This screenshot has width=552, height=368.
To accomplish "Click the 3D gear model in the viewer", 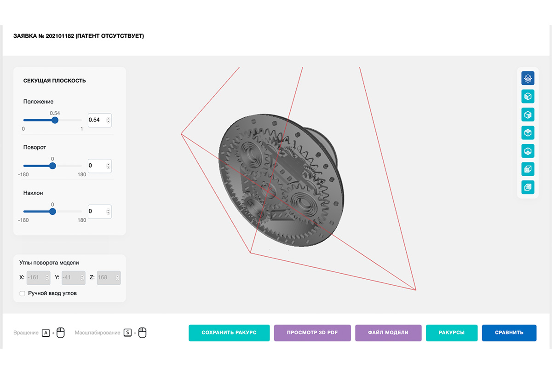I will [282, 180].
